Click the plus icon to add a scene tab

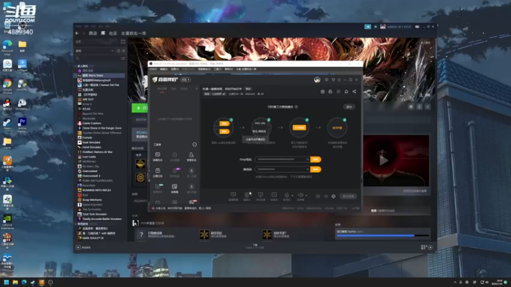click(196, 89)
